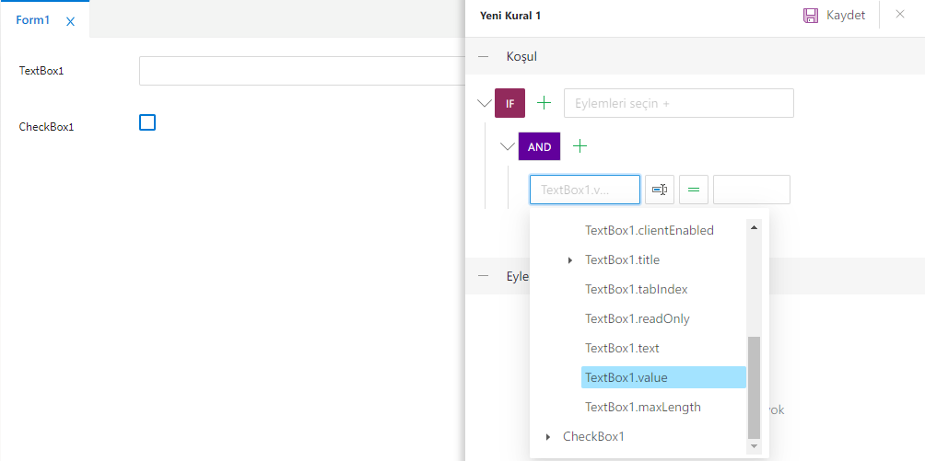This screenshot has width=925, height=461.
Task: Click the field picker icon button
Action: (x=660, y=190)
